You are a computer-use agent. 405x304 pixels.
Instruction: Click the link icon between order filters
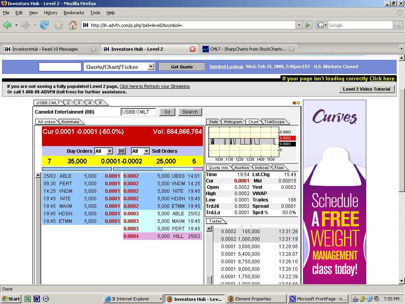pyautogui.click(x=122, y=151)
